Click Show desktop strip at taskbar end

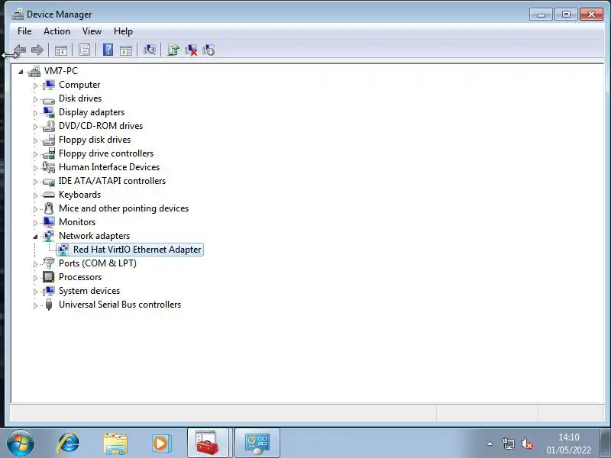click(606, 443)
